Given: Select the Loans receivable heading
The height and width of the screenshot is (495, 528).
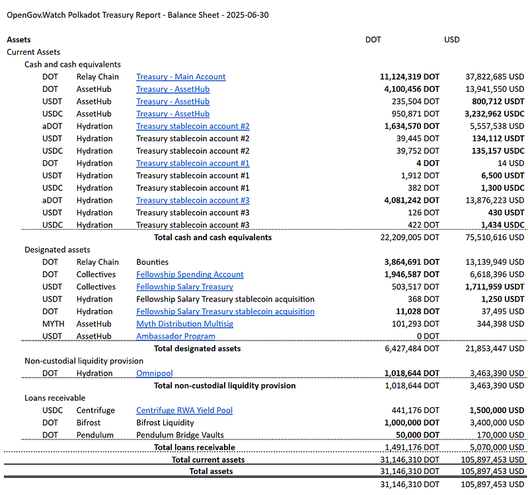Looking at the screenshot, I should (x=55, y=398).
